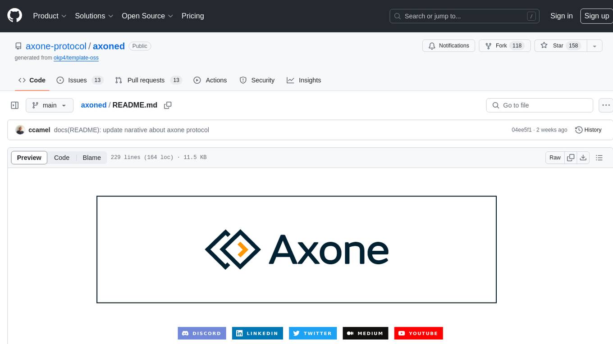The image size is (613, 344).
Task: Go to axoned root in breadcrumb
Action: tap(94, 105)
